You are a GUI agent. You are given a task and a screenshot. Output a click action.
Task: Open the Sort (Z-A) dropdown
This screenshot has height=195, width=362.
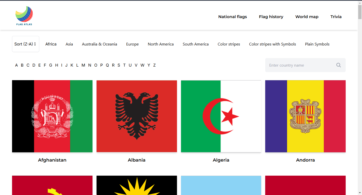(x=26, y=44)
